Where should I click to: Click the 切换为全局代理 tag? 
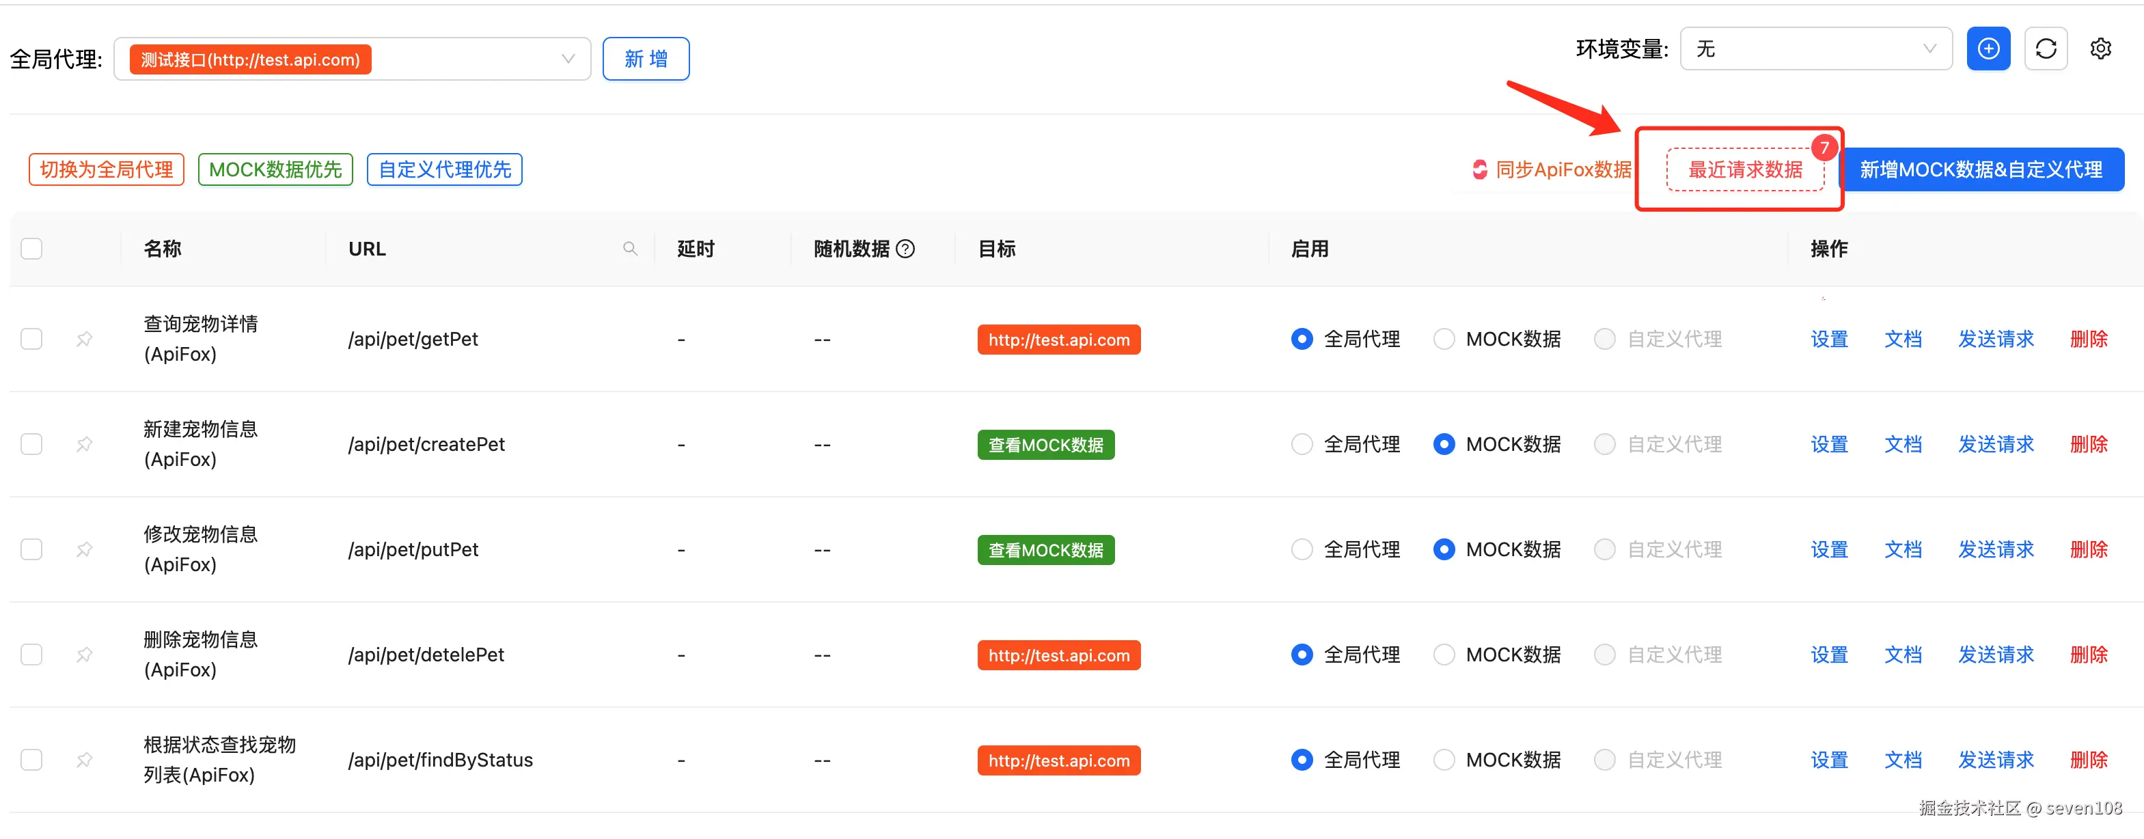click(107, 170)
